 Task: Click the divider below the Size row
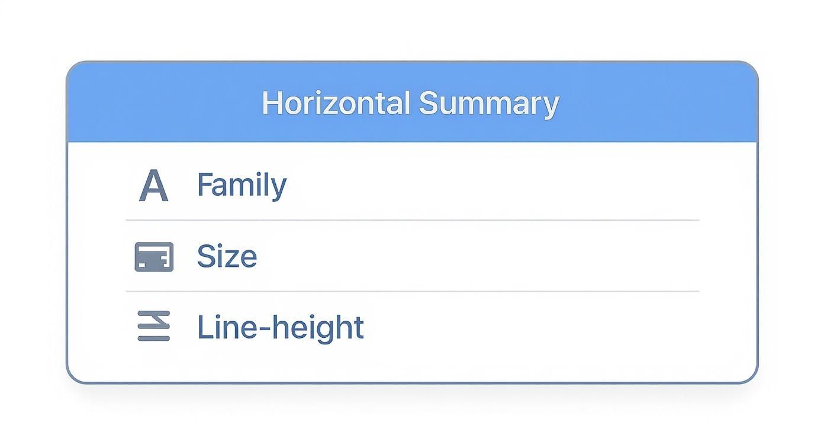tap(411, 291)
